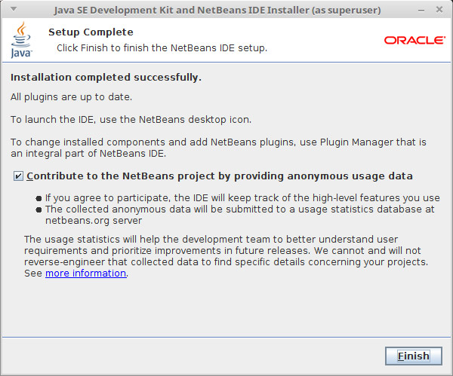Click the 'To launch the IDE' instruction line
The width and height of the screenshot is (453, 376).
131,119
